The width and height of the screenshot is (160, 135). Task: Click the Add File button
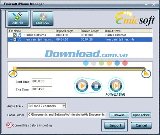pos(18,18)
